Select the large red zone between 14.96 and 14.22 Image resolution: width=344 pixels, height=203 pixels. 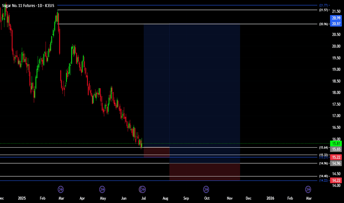[205, 172]
